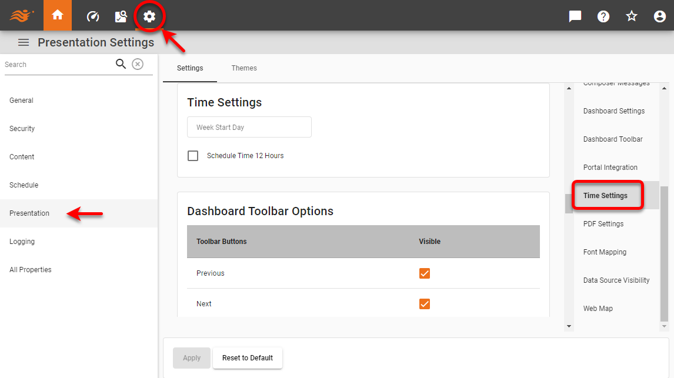Open the Previous toolbar button link
The height and width of the screenshot is (378, 674).
tap(210, 273)
